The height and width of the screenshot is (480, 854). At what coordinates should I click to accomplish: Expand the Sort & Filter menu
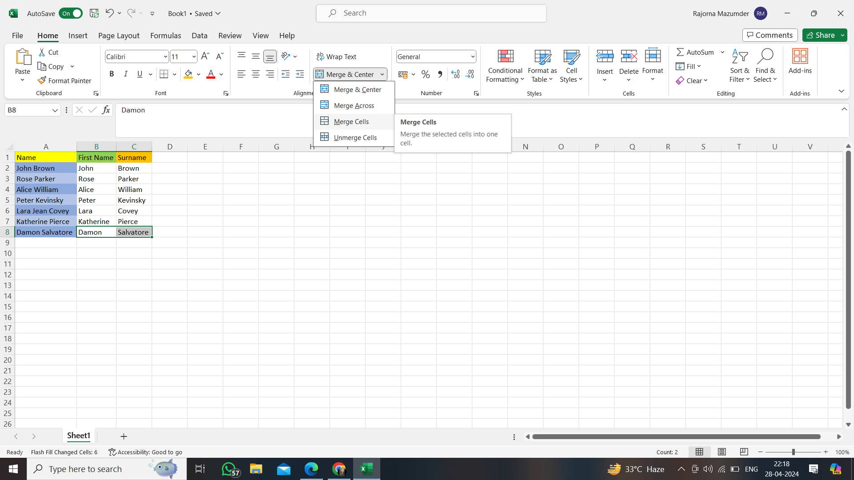tap(739, 66)
